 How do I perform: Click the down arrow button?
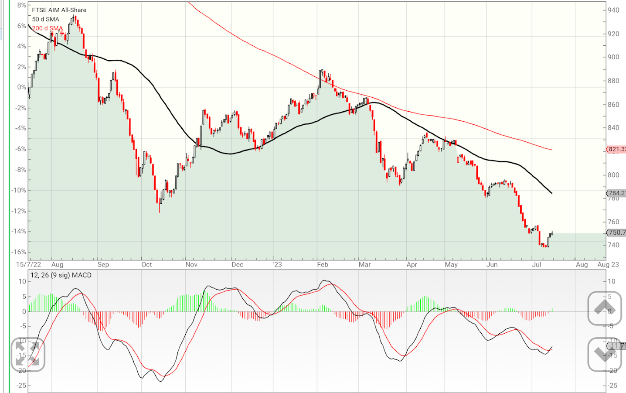(604, 354)
